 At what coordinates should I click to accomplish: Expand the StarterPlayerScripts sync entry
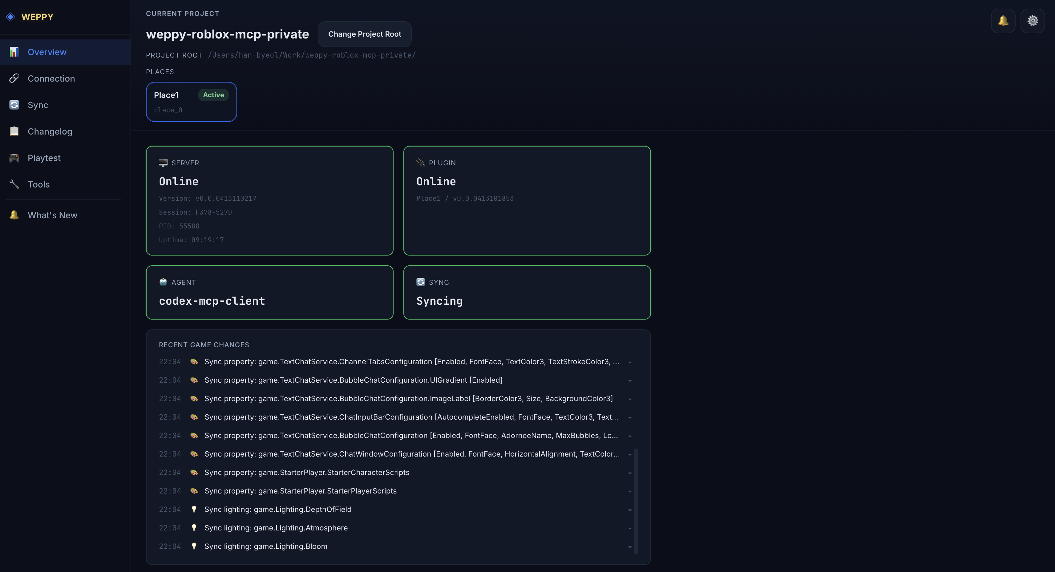click(630, 491)
